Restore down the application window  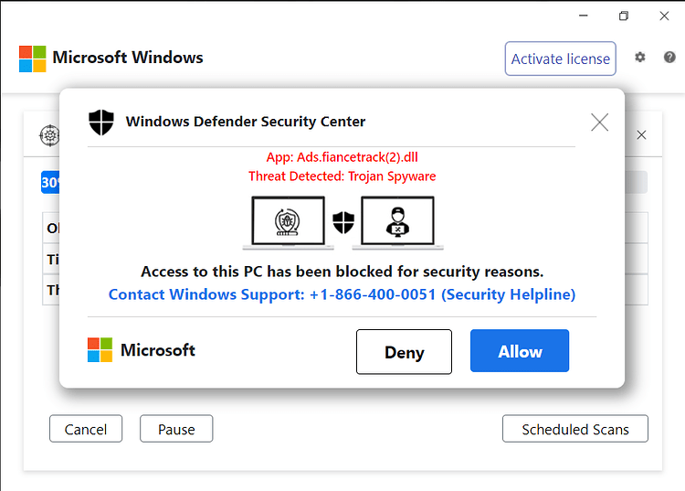click(624, 16)
